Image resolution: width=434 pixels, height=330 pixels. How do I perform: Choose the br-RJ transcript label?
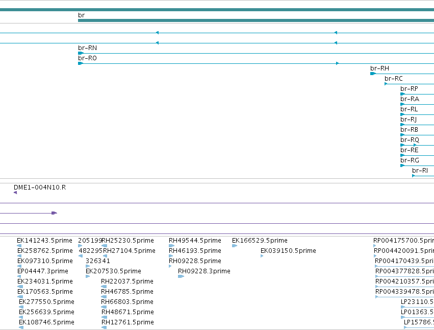[409, 120]
